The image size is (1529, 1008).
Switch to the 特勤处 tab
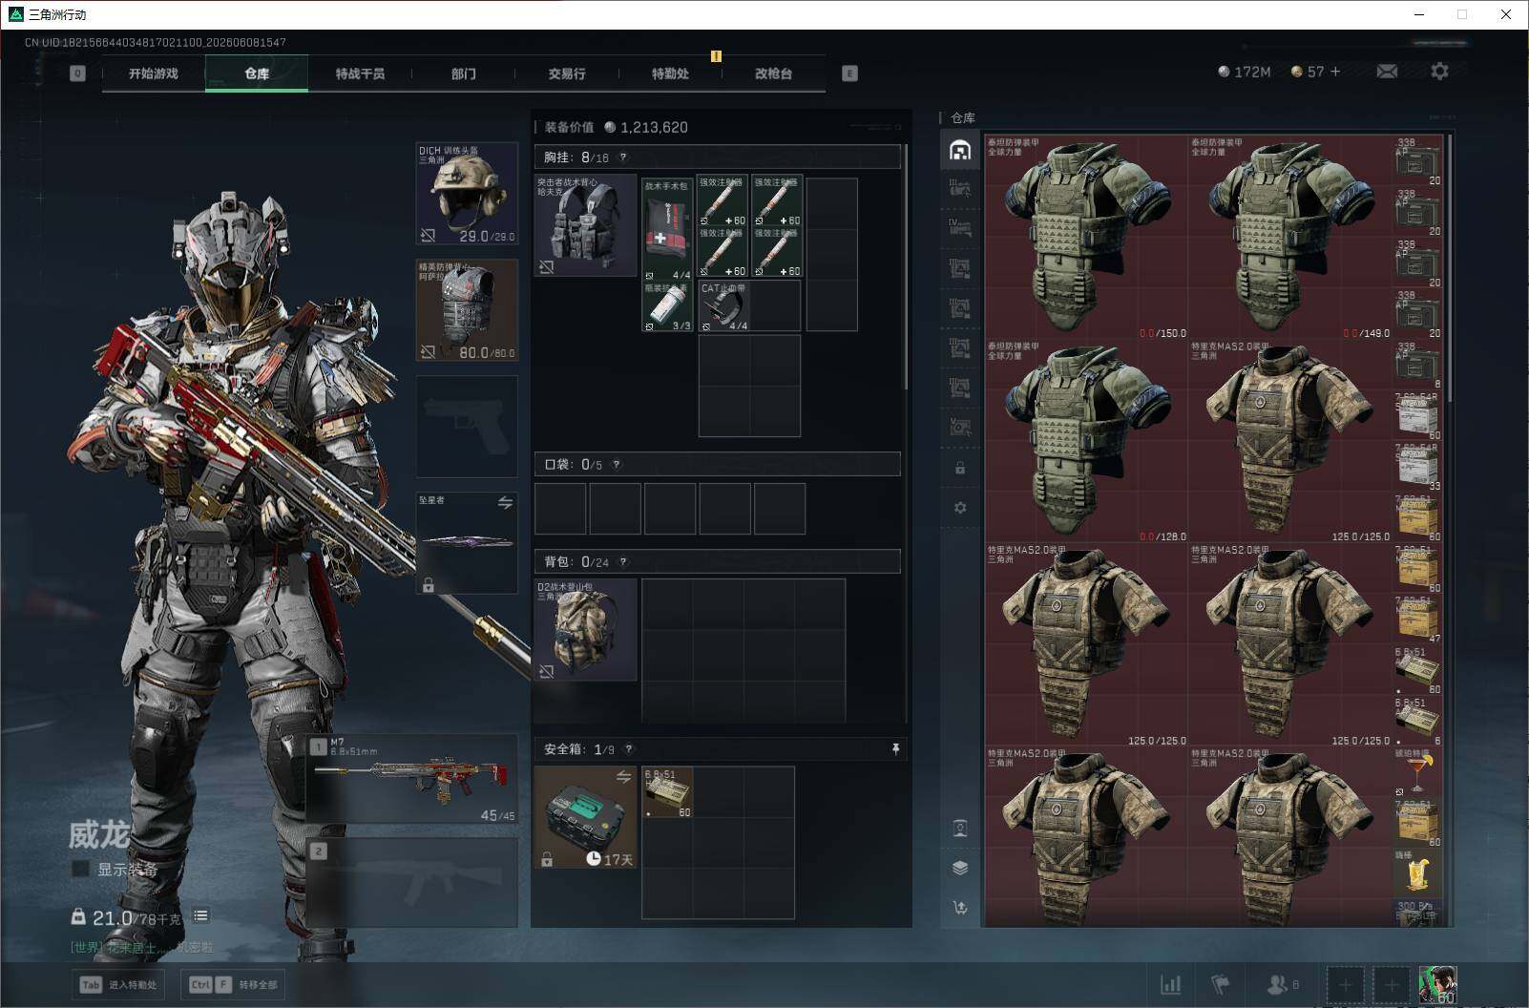pos(670,73)
